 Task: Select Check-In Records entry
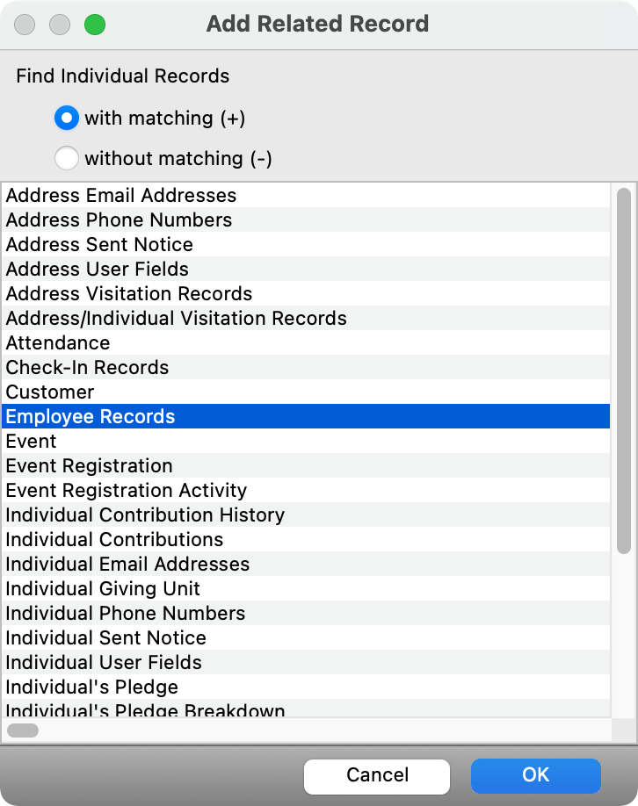(87, 367)
